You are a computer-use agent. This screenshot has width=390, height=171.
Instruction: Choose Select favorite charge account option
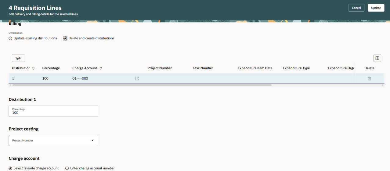pos(34,168)
